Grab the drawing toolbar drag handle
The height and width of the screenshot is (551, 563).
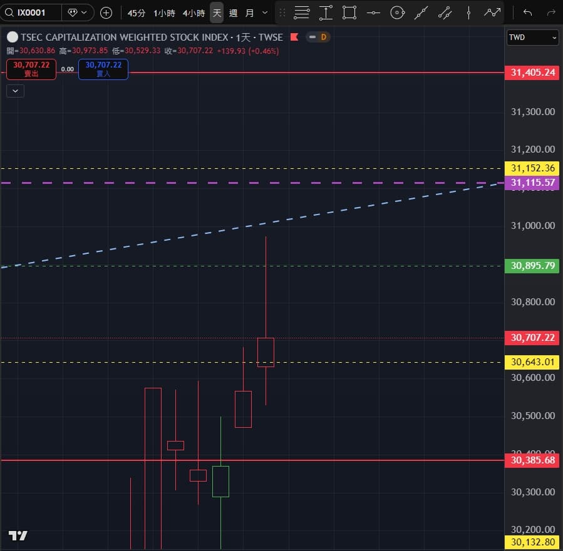[x=282, y=13]
